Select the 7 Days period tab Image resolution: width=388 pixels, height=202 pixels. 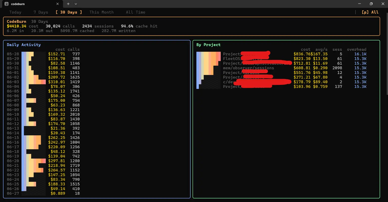41,12
